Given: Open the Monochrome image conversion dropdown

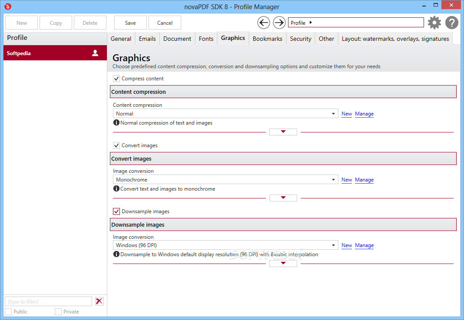Looking at the screenshot, I should (x=225, y=179).
